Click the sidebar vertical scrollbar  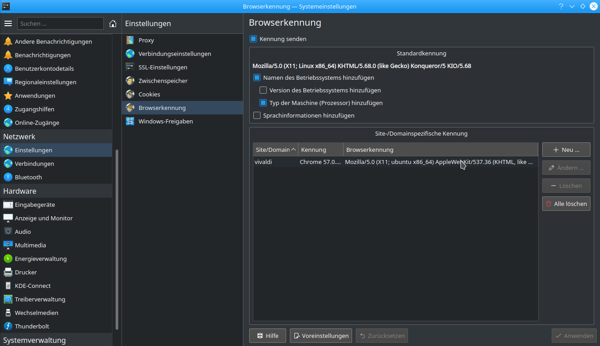coord(117,240)
